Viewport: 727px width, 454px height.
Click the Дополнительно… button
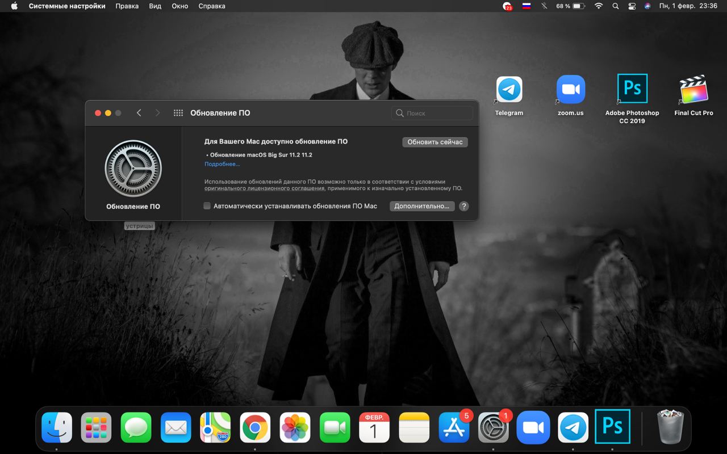click(x=422, y=206)
